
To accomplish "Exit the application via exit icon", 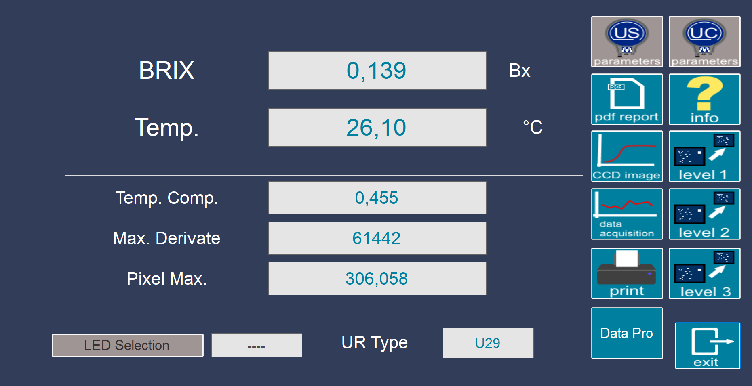I will pyautogui.click(x=708, y=346).
